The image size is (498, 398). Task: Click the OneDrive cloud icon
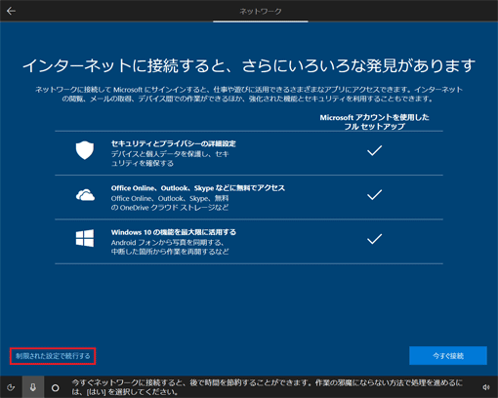coord(85,195)
